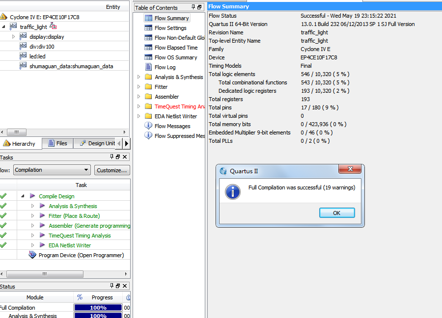The height and width of the screenshot is (318, 442).
Task: Click the EDA Netlist Writer folder icon
Action: (148, 116)
